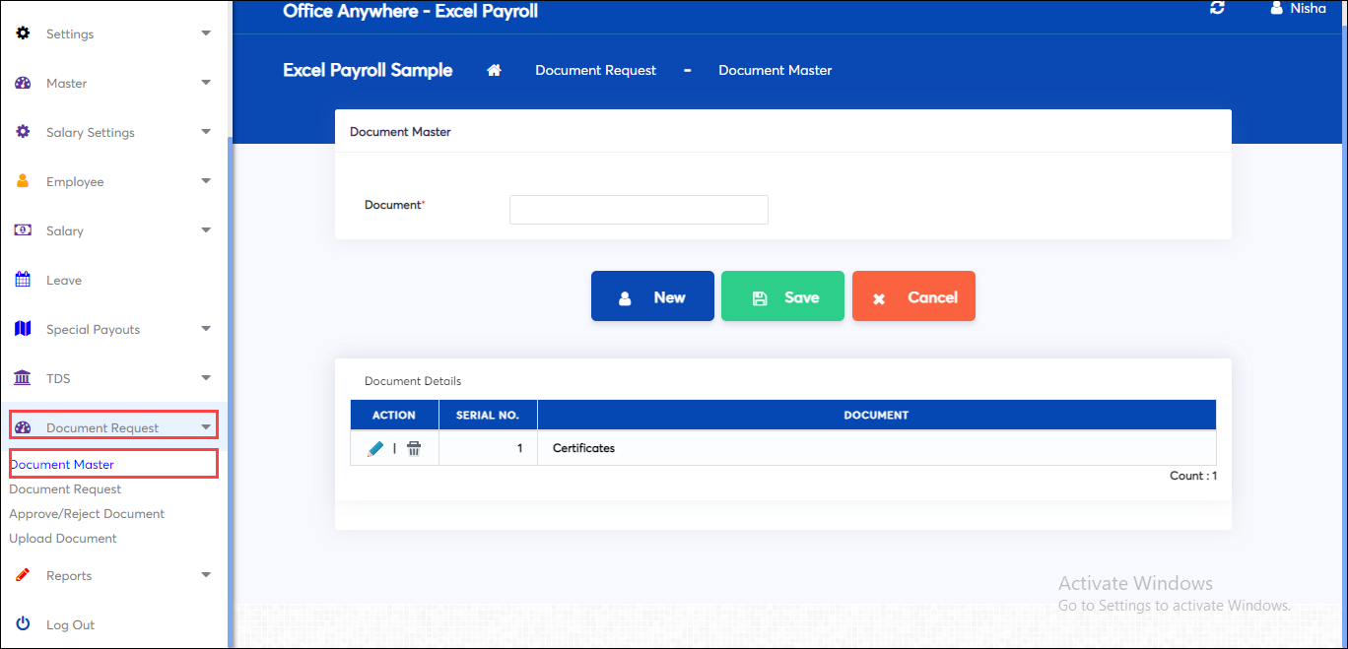Click the TDS bank building icon
Screen dimensions: 1348x649
coord(23,378)
